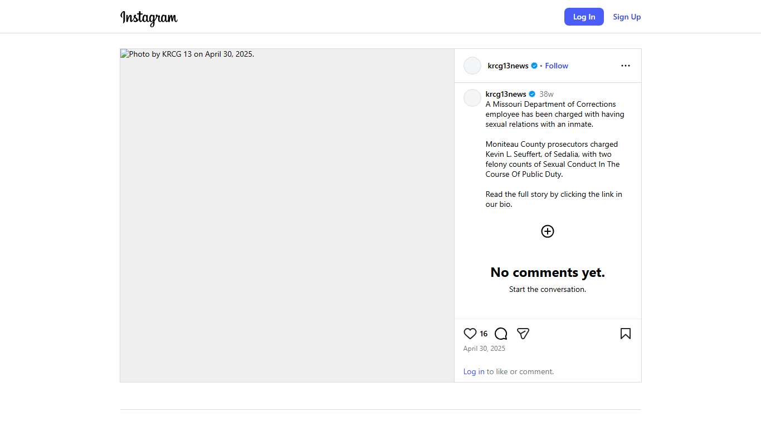Click the comment bubble icon
The width and height of the screenshot is (761, 427).
501,334
